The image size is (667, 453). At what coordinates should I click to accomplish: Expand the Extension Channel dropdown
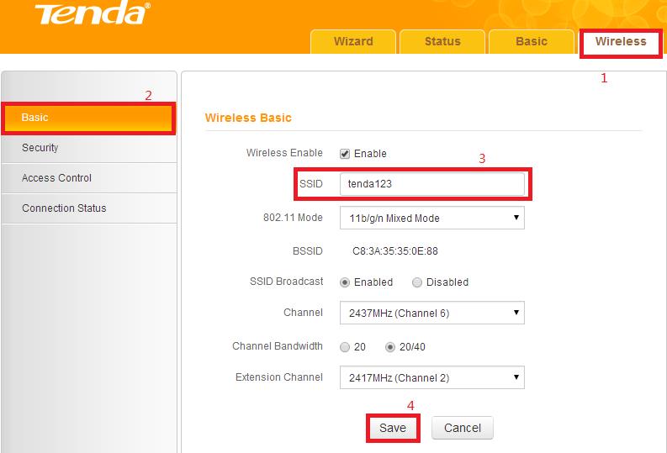431,378
